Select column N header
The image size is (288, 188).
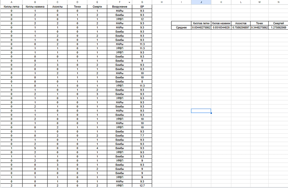(x=278, y=2)
